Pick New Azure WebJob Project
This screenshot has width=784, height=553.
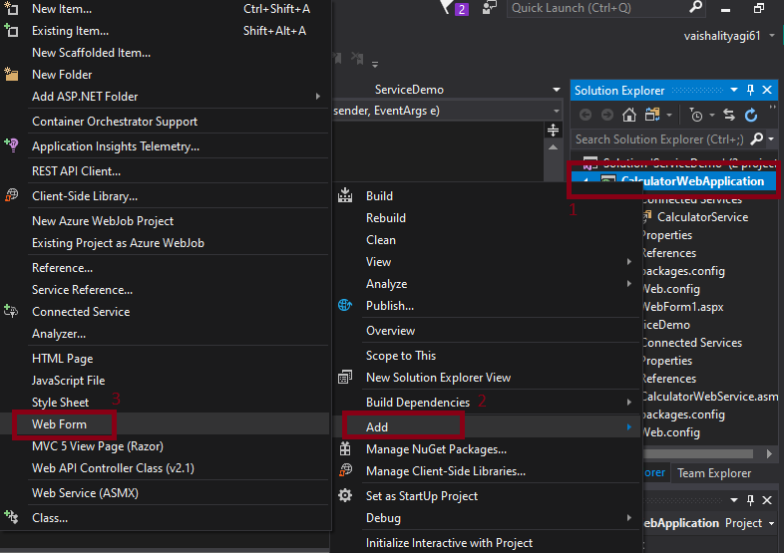[x=165, y=221]
